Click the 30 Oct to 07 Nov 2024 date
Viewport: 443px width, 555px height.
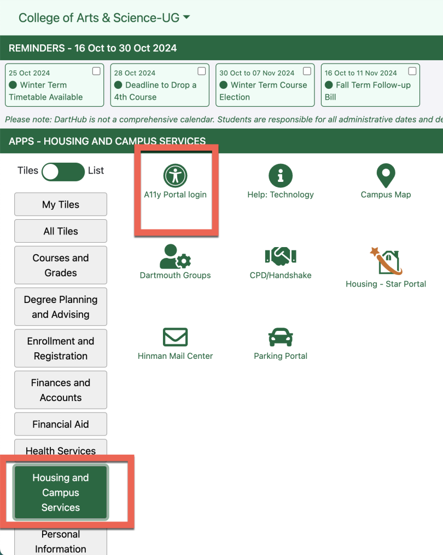point(257,73)
